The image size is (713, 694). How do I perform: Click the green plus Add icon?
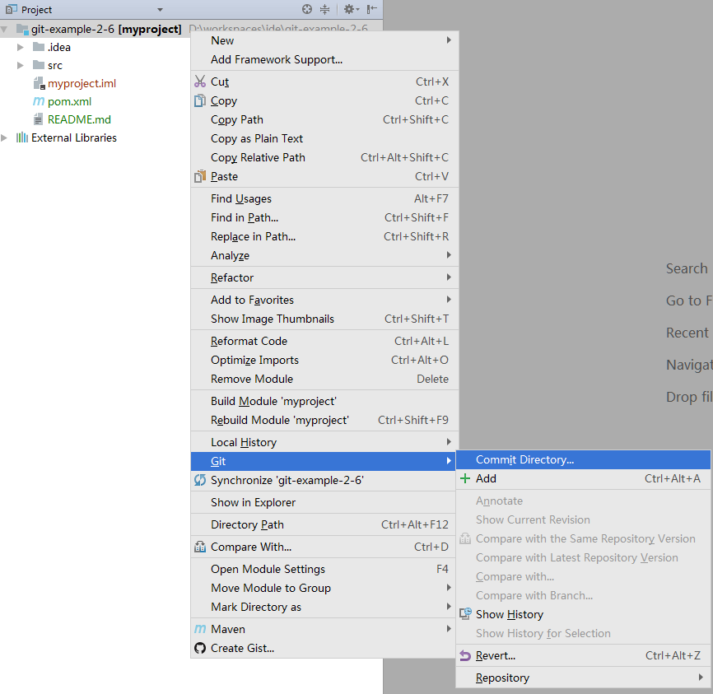(x=465, y=478)
